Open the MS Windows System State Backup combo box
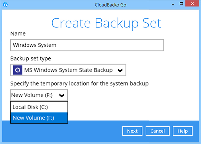 68,70
